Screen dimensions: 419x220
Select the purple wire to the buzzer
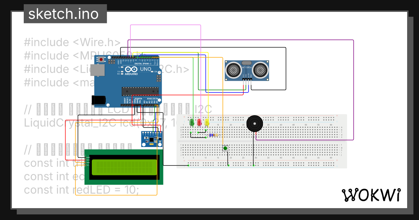click(x=353, y=91)
